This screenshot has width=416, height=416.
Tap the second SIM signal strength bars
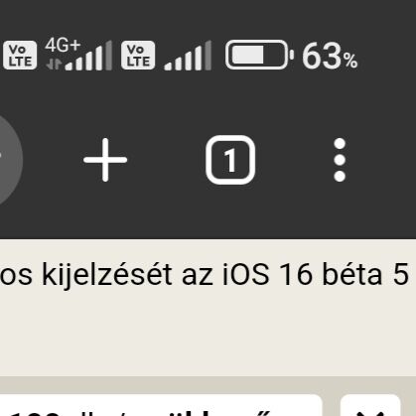click(188, 56)
